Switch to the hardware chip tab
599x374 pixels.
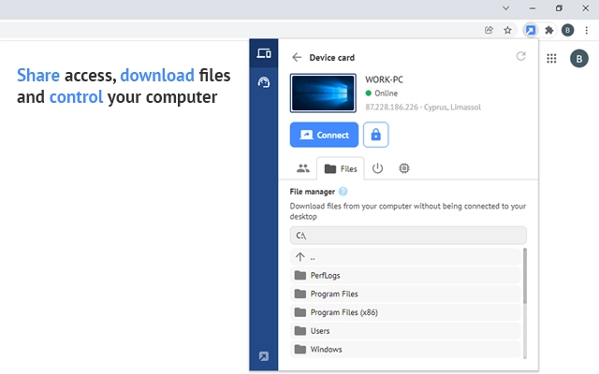coord(404,169)
